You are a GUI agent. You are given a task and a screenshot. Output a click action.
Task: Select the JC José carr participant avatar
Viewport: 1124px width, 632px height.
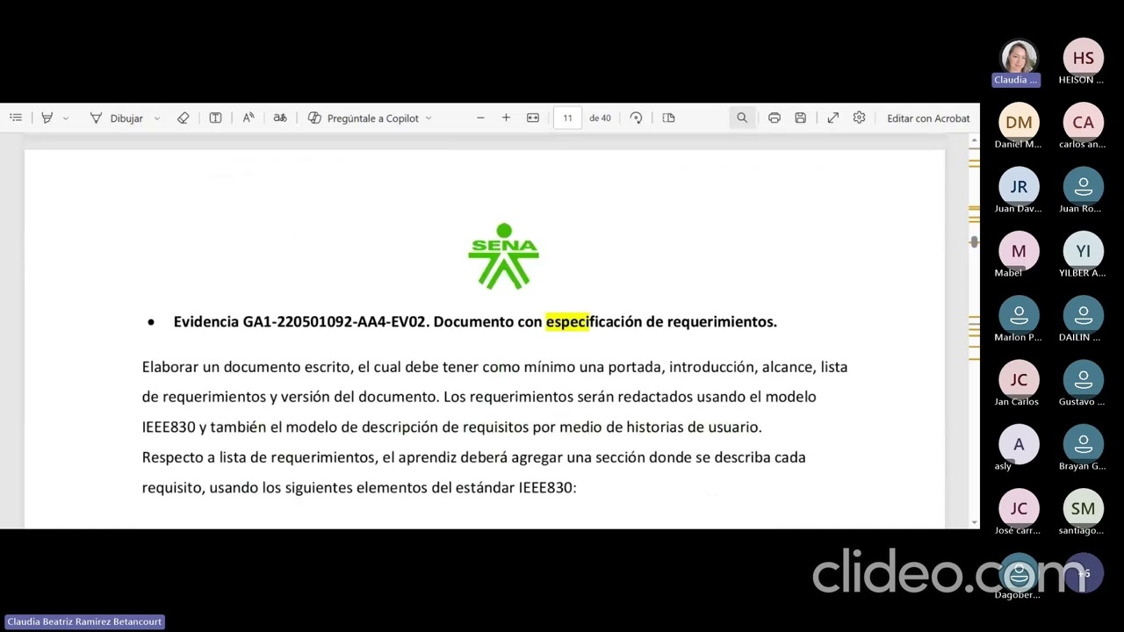[1019, 508]
